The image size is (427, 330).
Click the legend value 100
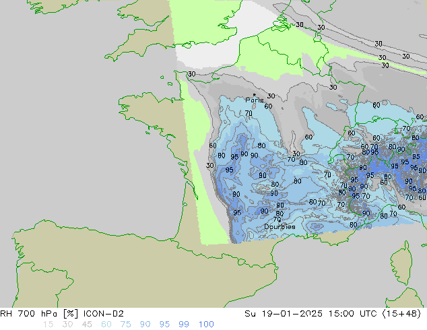206,325
